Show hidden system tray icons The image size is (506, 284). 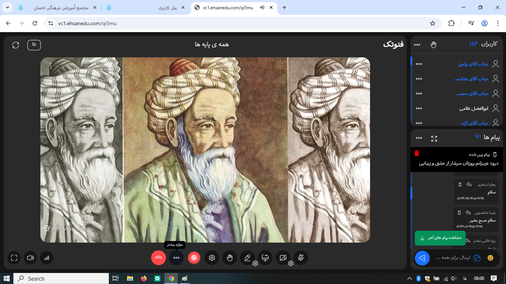coord(410,278)
